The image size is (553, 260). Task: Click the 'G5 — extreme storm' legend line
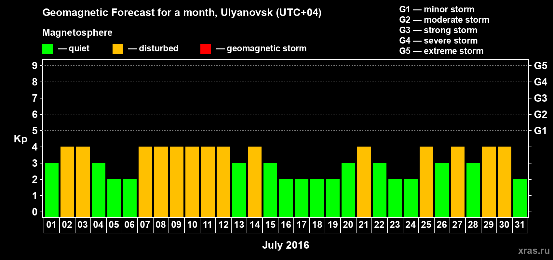441,51
